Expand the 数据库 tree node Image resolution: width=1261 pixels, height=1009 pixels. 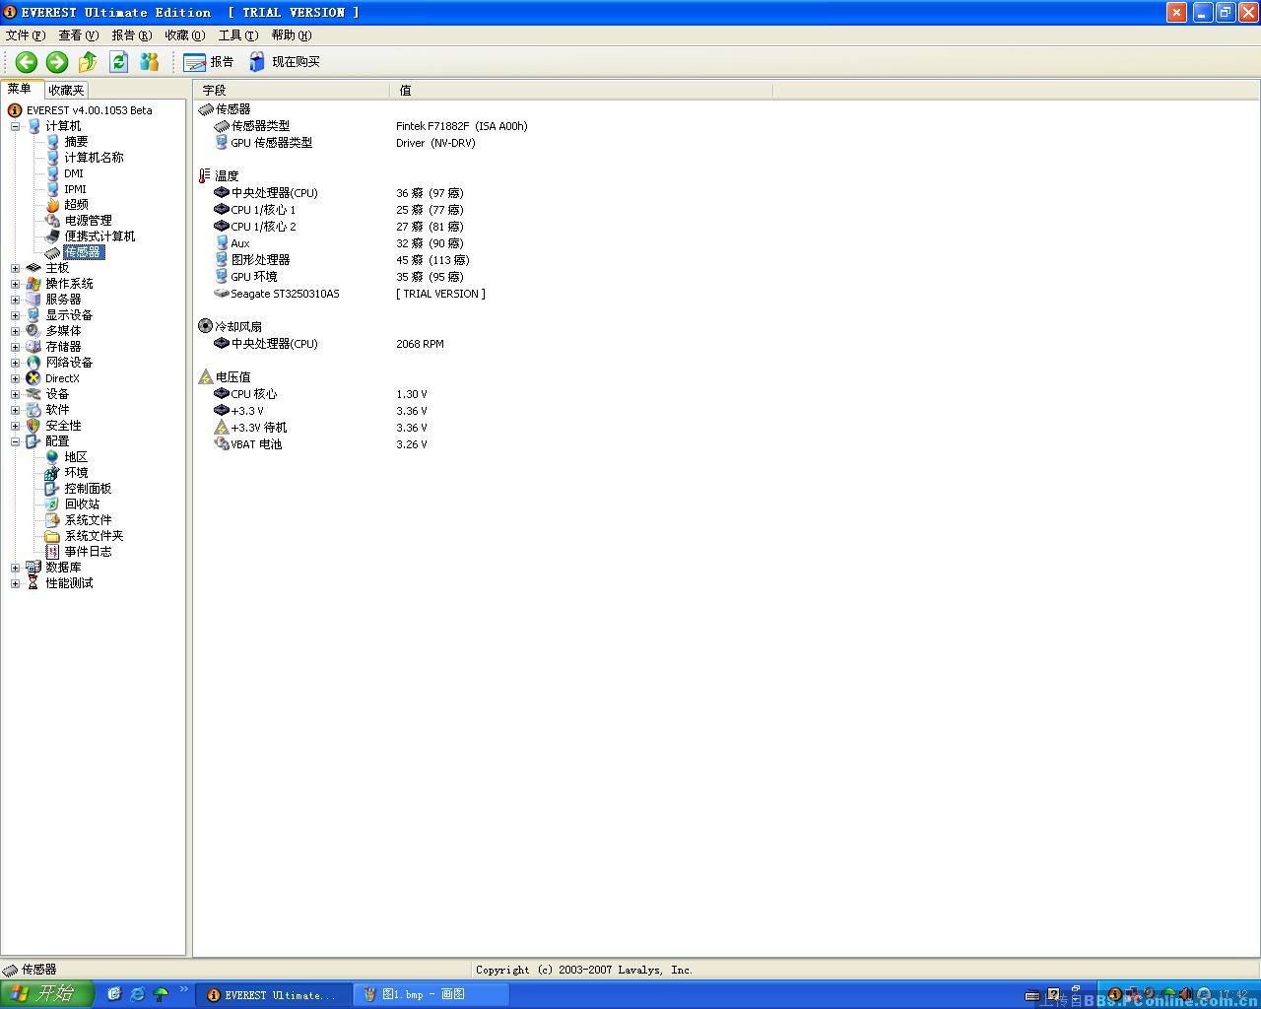(15, 568)
